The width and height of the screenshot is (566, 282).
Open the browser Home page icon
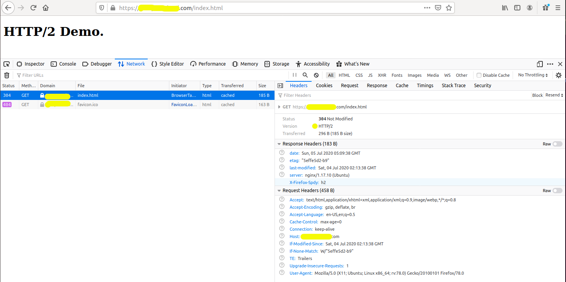pos(46,8)
